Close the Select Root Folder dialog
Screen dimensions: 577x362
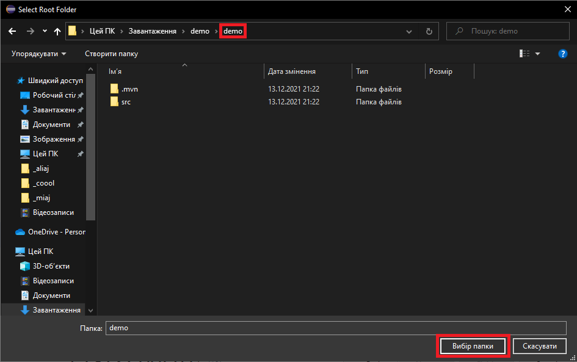tap(568, 10)
